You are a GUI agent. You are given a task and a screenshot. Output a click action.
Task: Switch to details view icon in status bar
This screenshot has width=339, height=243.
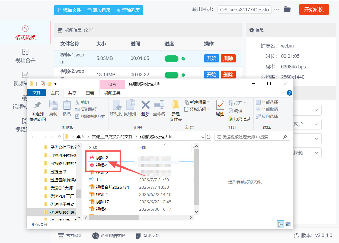[280, 224]
